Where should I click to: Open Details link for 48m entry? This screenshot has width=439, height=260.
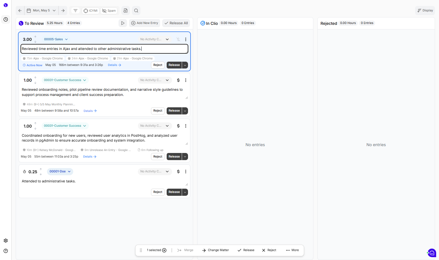(90, 111)
